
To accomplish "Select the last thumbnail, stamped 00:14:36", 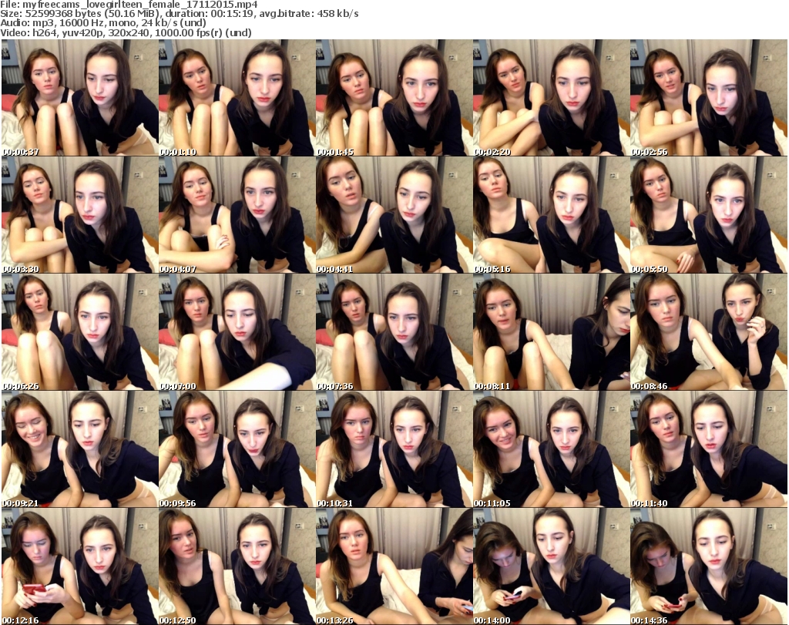I will point(709,566).
